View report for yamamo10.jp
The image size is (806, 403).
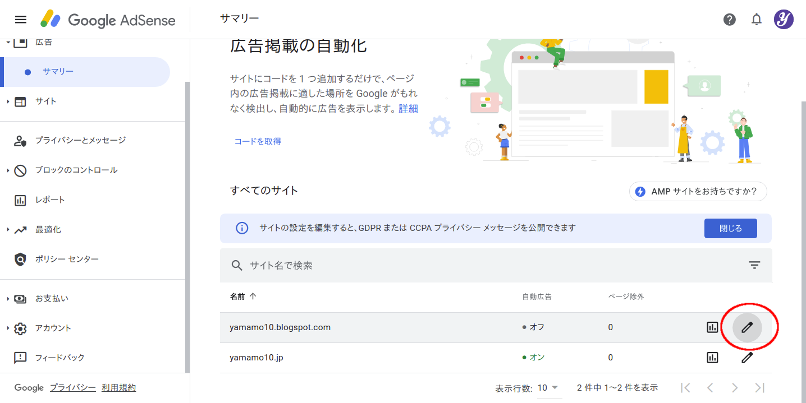[x=712, y=358]
